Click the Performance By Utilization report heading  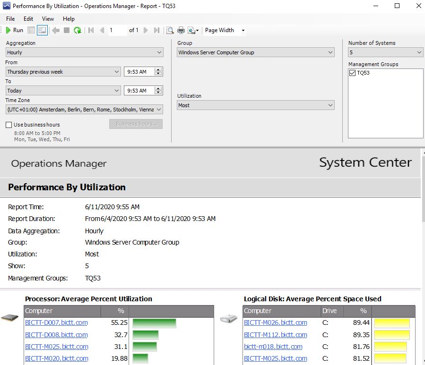click(67, 187)
